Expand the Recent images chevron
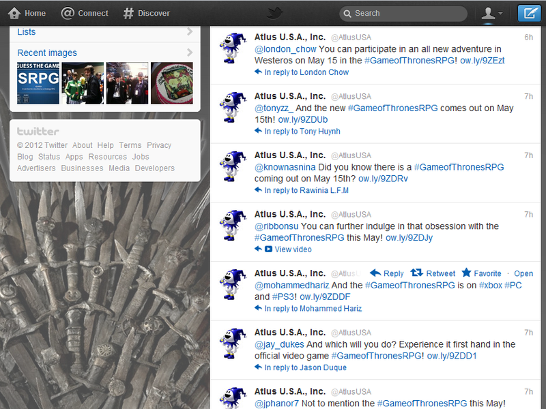Image resolution: width=546 pixels, height=409 pixels. 190,52
